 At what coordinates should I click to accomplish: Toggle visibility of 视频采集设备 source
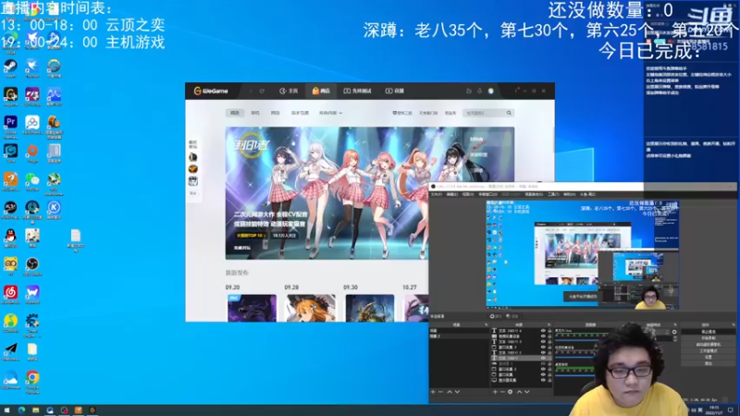pyautogui.click(x=543, y=336)
